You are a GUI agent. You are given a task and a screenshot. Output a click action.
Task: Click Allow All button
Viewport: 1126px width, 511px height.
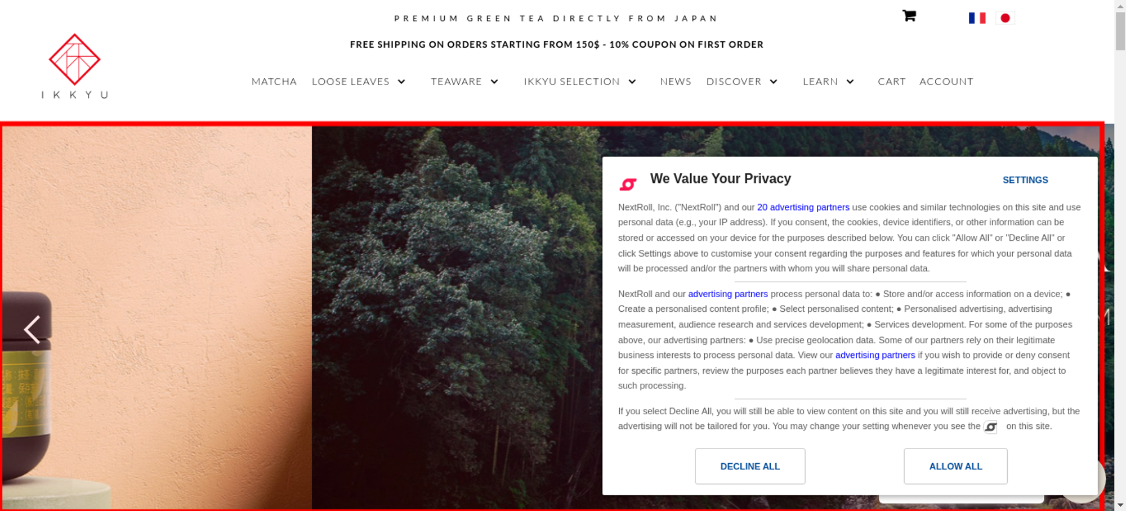(955, 466)
